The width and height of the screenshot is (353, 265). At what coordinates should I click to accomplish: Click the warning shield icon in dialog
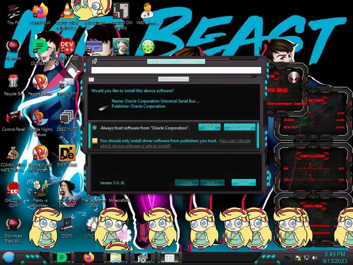pos(95,141)
